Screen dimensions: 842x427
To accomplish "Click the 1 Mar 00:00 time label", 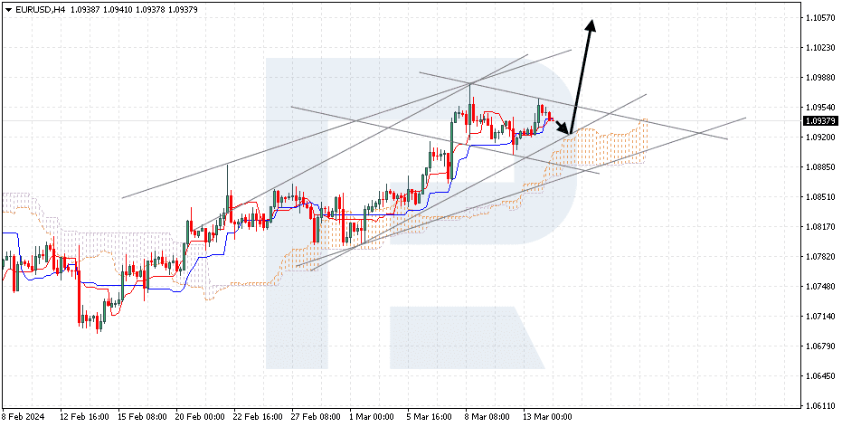I will pyautogui.click(x=372, y=417).
